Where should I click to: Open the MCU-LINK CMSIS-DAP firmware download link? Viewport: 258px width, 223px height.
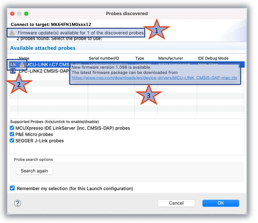pos(154,78)
